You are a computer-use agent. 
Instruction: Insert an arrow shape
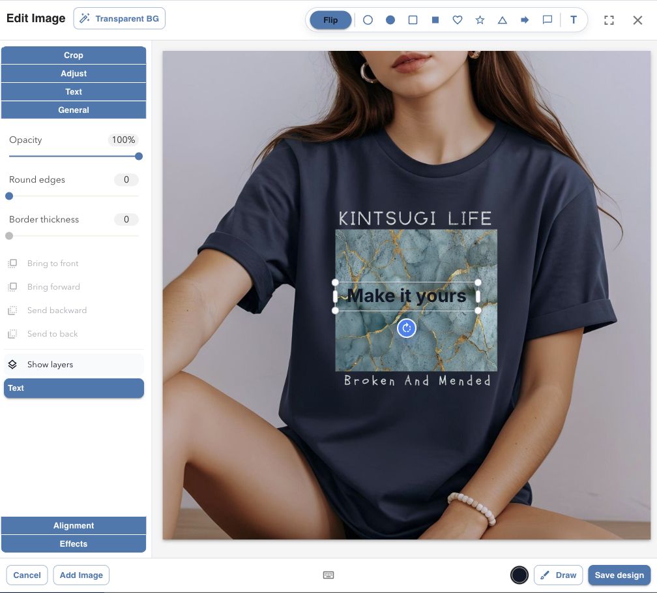click(525, 20)
